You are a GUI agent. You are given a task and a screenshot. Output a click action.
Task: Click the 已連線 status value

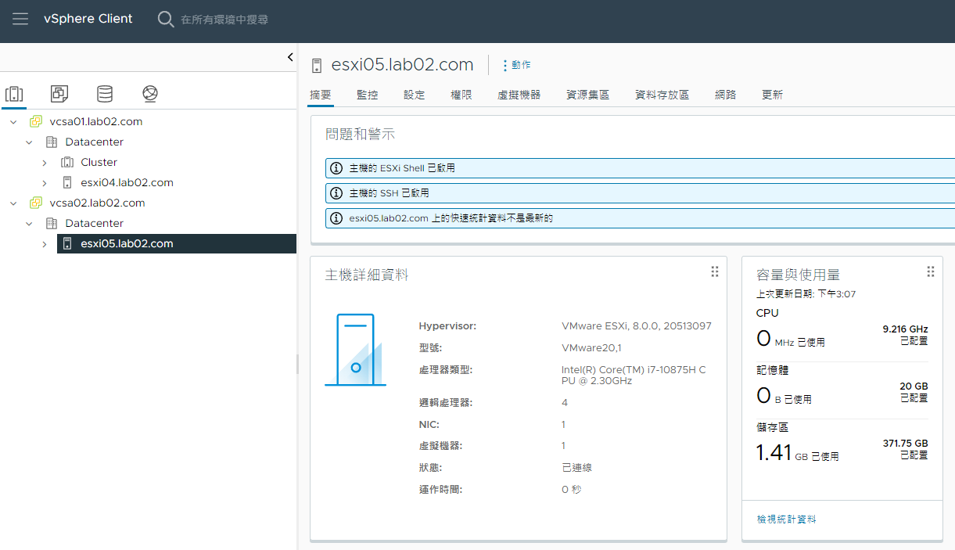577,468
